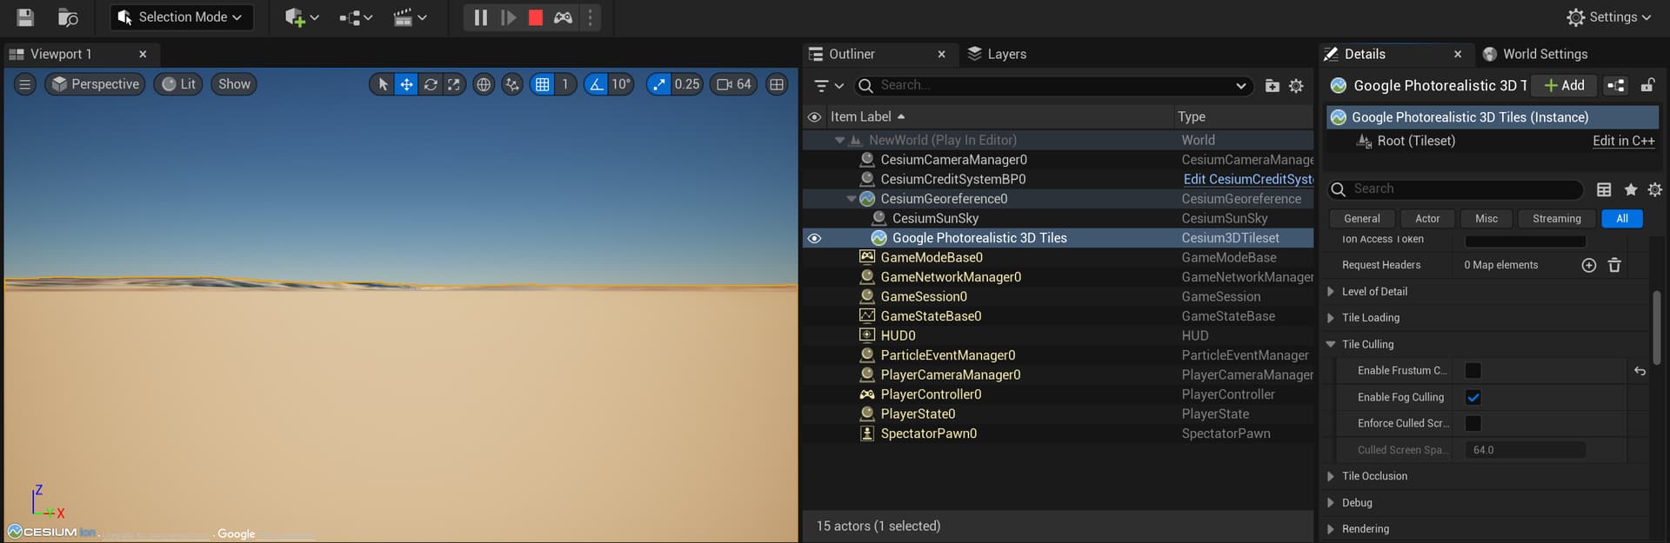
Task: Create new folder in Outliner
Action: pos(1273,85)
